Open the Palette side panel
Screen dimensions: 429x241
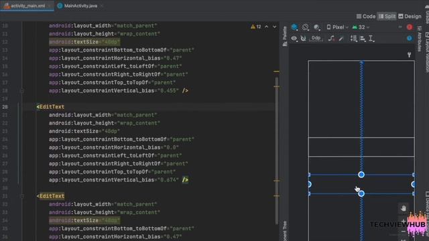(285, 36)
